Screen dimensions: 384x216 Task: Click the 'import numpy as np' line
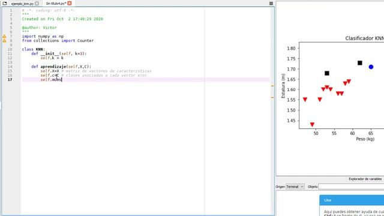tap(43, 36)
